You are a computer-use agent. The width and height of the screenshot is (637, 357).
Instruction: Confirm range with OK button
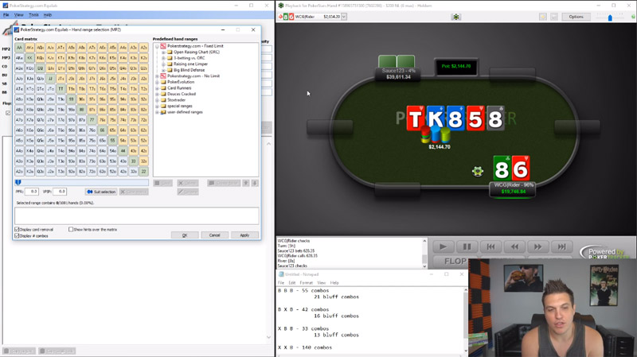point(185,235)
